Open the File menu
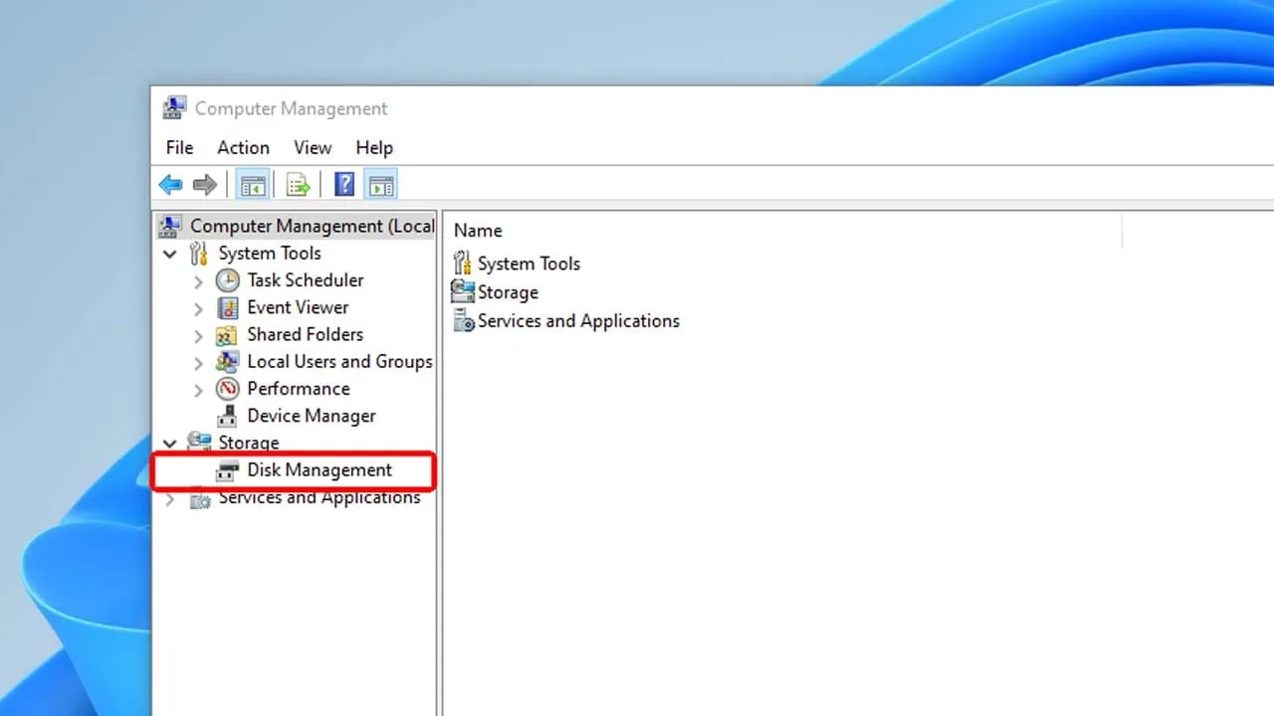 coord(179,147)
